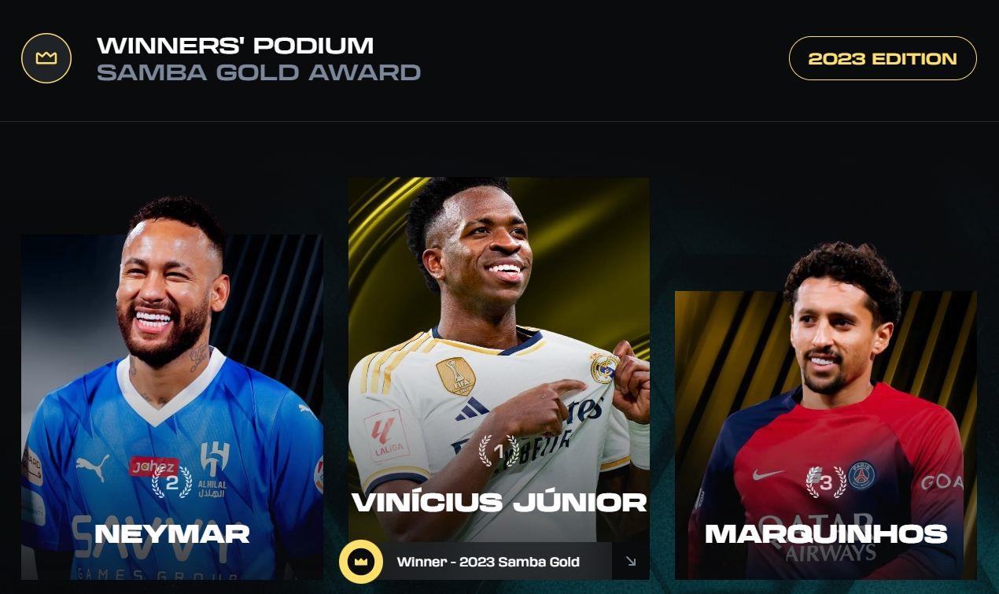Click the LaLiga patch on Vinícius' sleeve
The height and width of the screenshot is (594, 999).
(385, 435)
